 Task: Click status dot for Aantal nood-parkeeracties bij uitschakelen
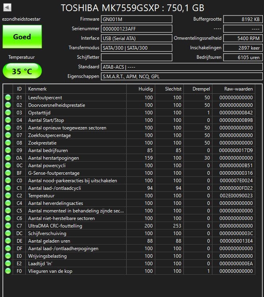(x=8, y=181)
